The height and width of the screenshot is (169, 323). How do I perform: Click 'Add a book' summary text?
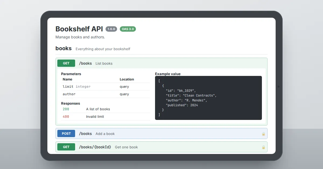(x=105, y=134)
